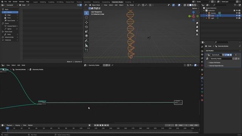Open the Scene properties tab

pos(202,62)
